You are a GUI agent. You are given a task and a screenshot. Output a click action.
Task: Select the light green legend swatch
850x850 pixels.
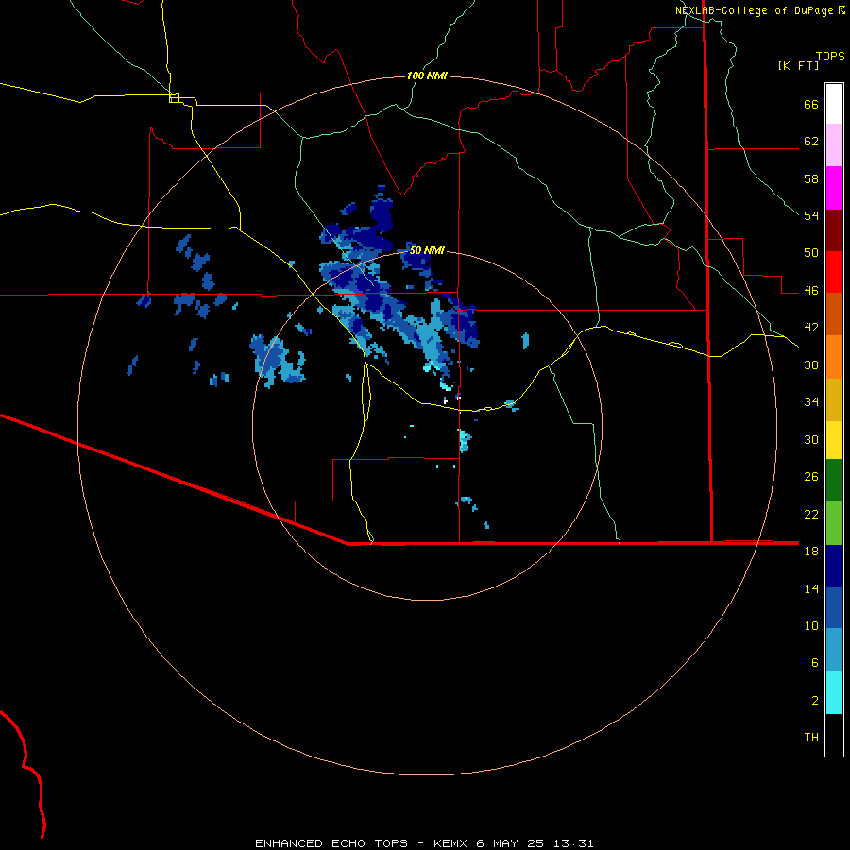click(834, 523)
